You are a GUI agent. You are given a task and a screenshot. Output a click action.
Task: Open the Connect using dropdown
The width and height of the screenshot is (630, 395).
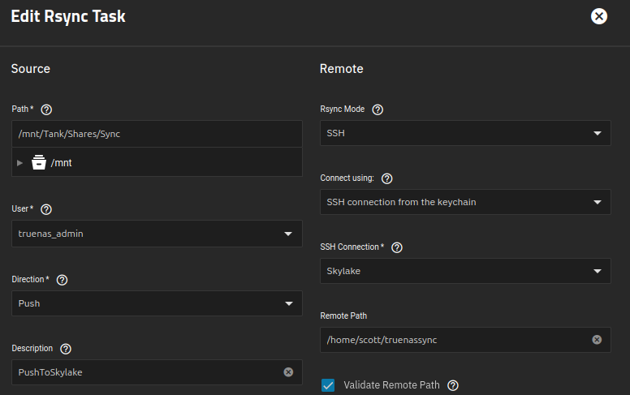[x=465, y=202]
